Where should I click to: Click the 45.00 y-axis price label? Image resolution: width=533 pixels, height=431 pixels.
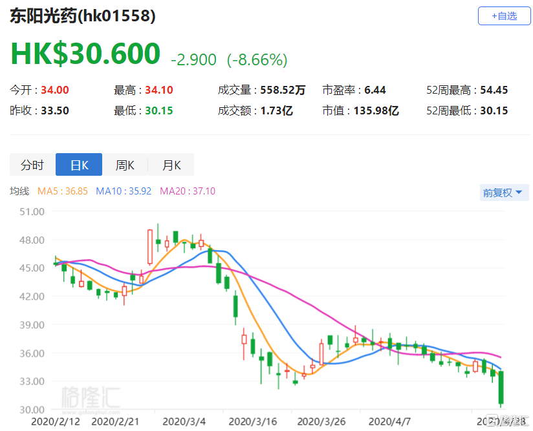tap(32, 268)
